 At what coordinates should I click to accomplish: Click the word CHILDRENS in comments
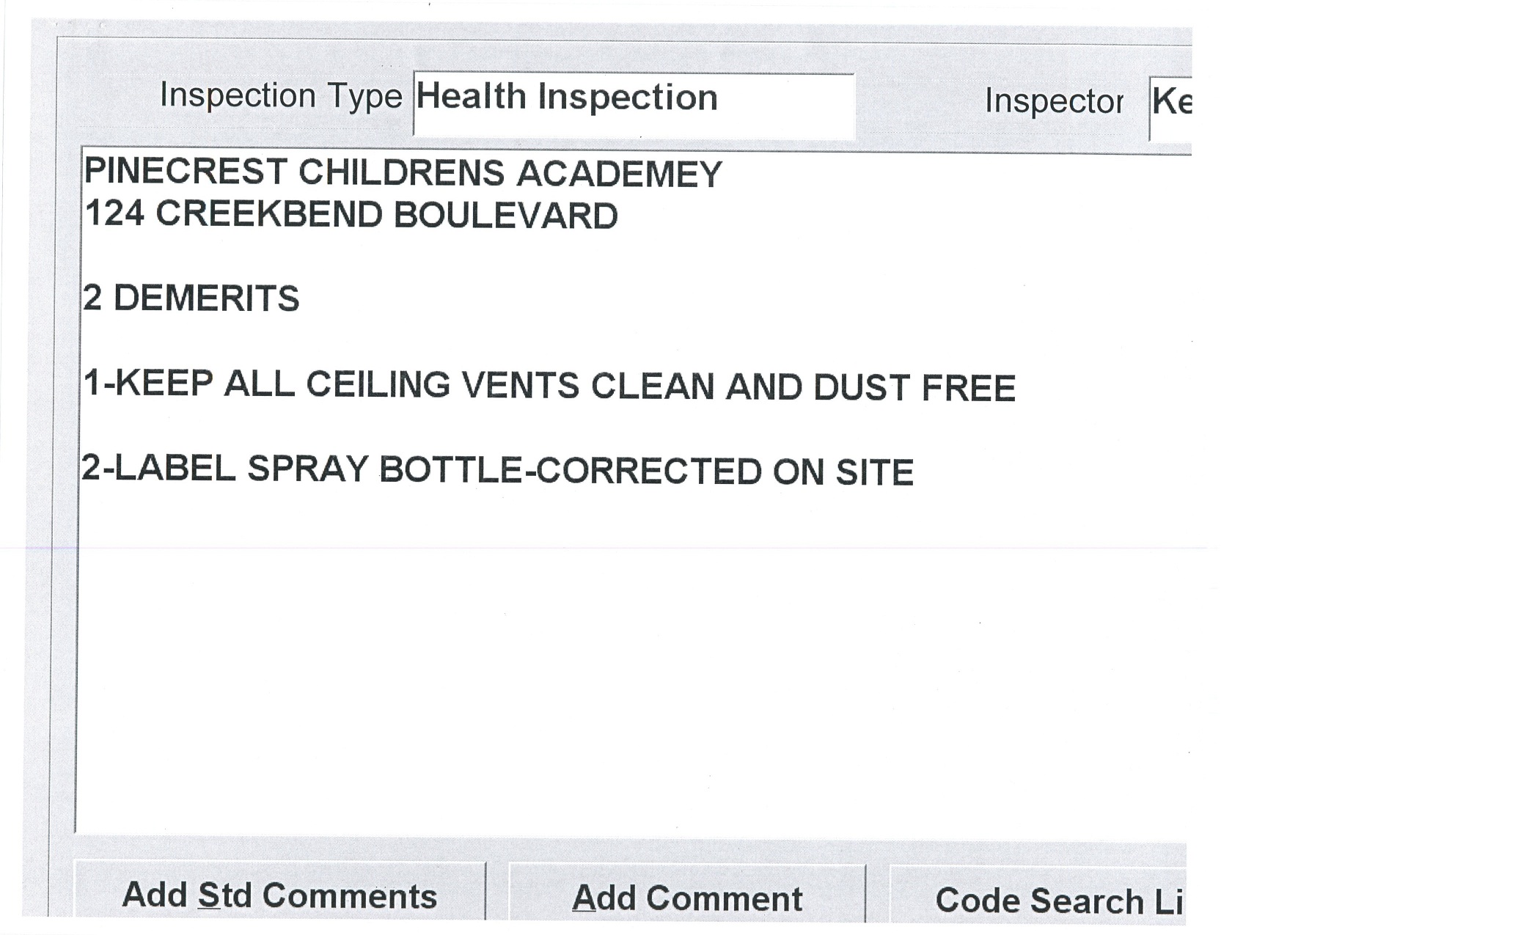tap(401, 173)
